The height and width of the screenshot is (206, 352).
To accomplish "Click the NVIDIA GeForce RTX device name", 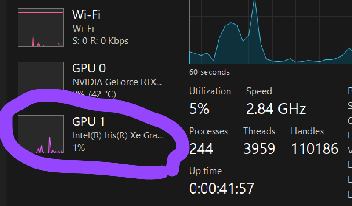I will pyautogui.click(x=117, y=82).
